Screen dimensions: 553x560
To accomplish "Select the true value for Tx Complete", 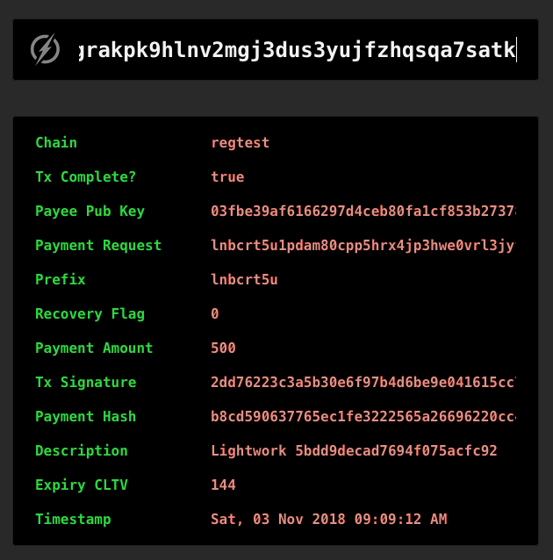I will (x=227, y=177).
